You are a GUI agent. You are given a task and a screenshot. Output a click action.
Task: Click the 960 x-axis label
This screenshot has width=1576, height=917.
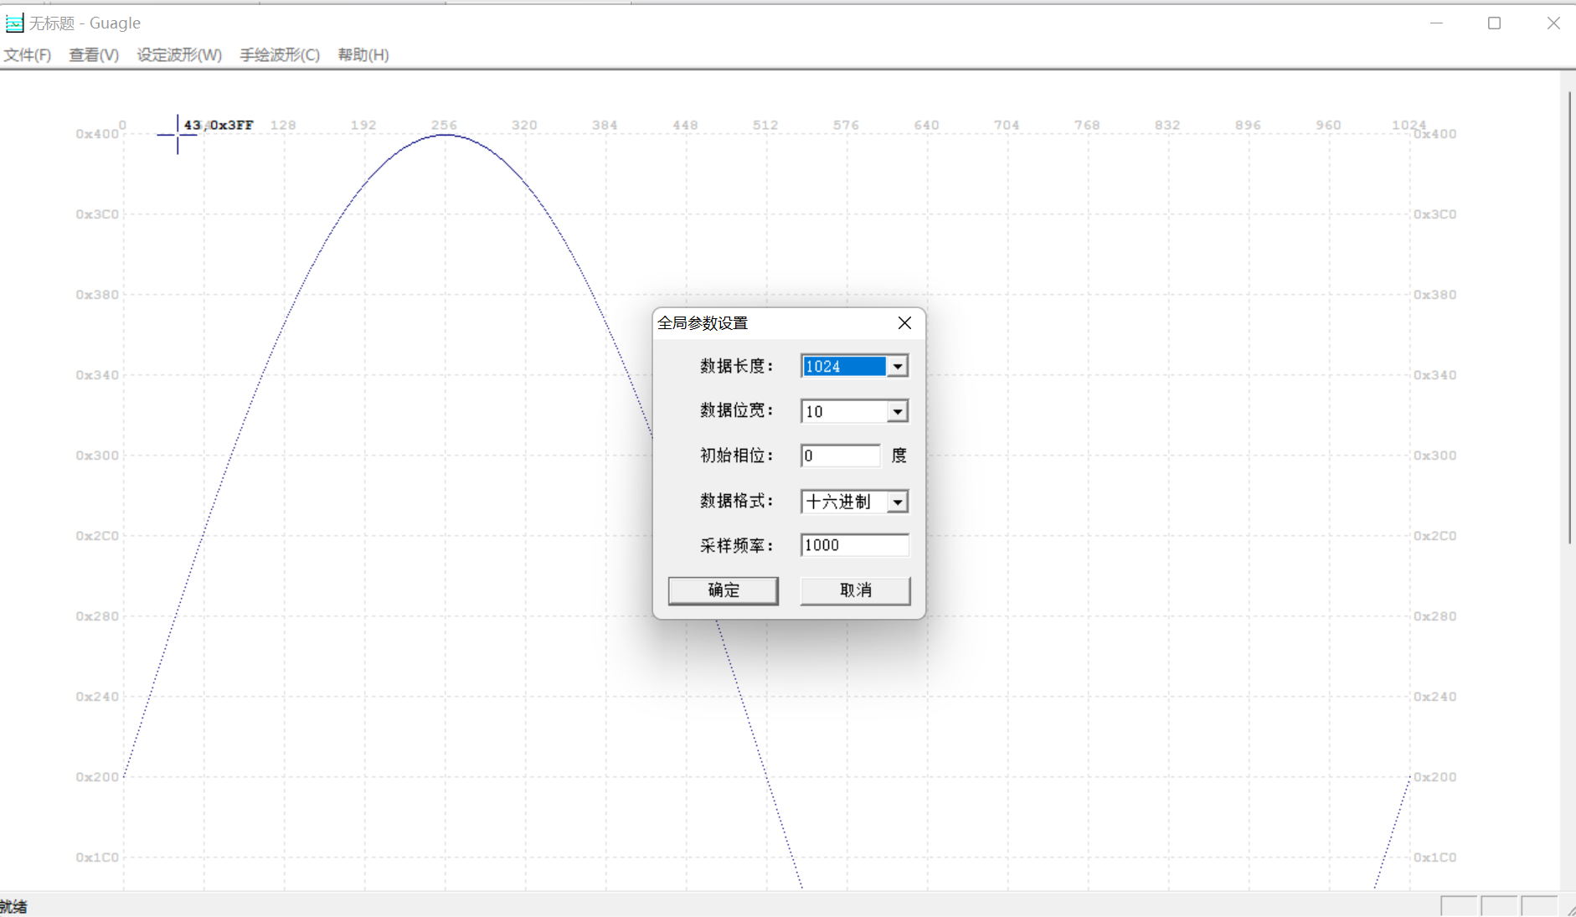coord(1328,125)
